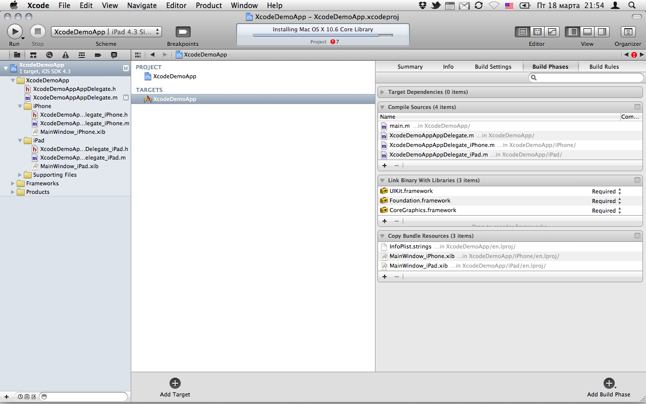Show the Assistant editor
The height and width of the screenshot is (404, 646).
(x=537, y=32)
